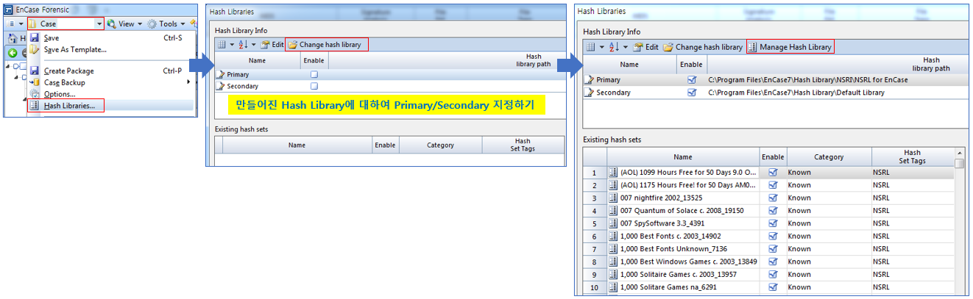Click the floppy disk Save icon
The height and width of the screenshot is (299, 973).
[x=34, y=38]
